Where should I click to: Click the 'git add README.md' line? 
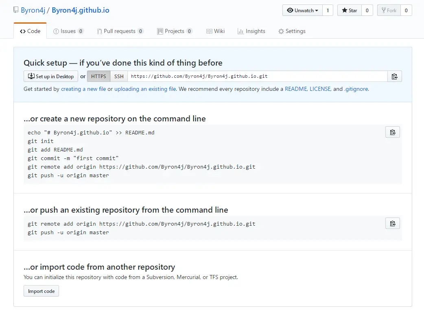click(55, 150)
